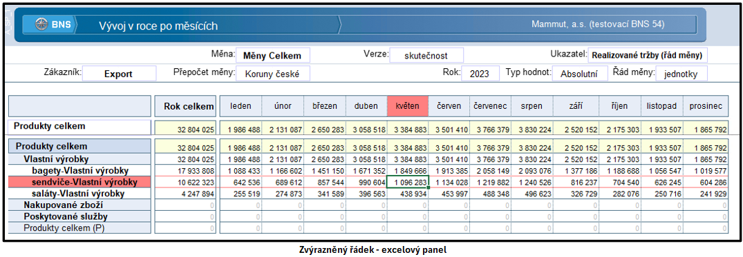This screenshot has height=257, width=743.
Task: Select the 'únor' month column header
Action: 283,106
